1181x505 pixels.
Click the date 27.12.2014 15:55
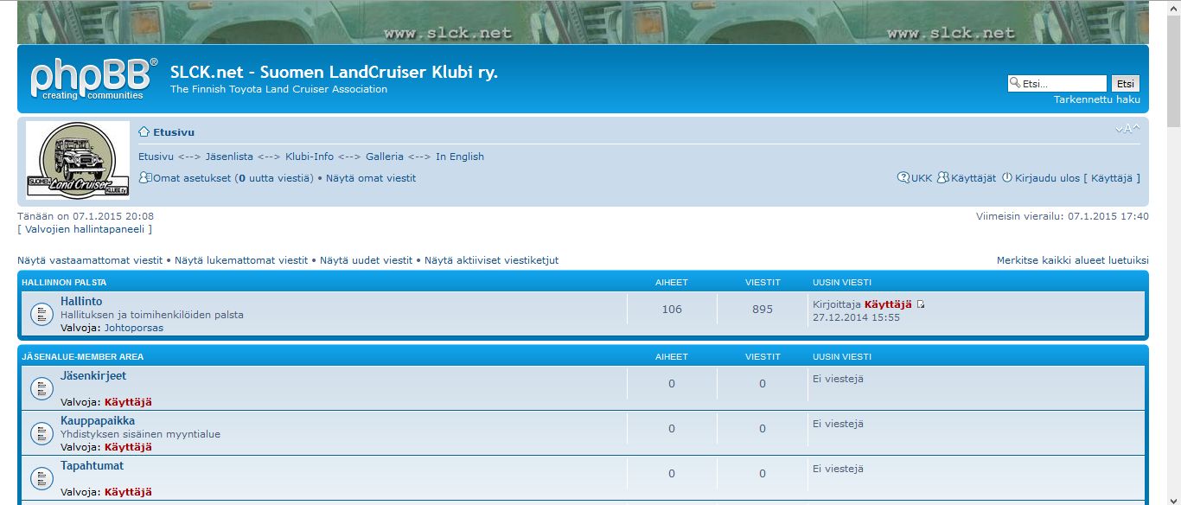coord(856,317)
